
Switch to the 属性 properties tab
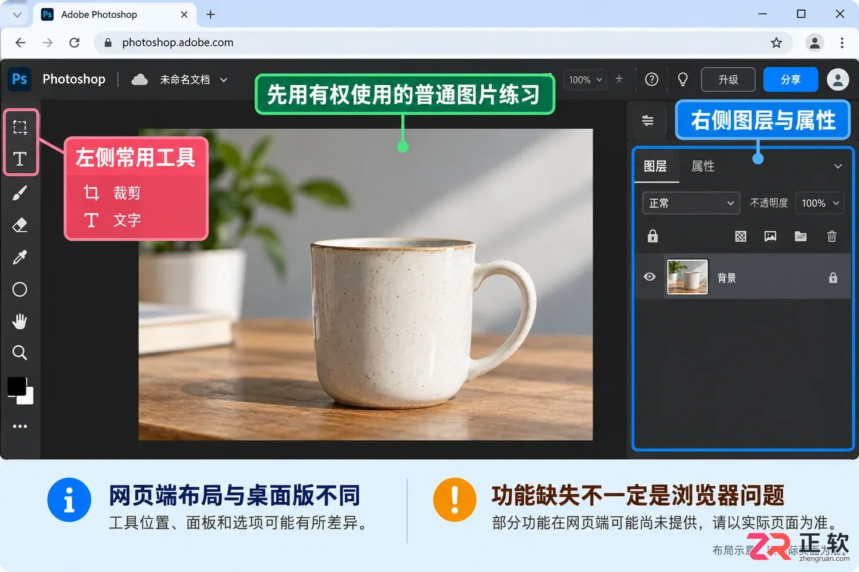(703, 166)
